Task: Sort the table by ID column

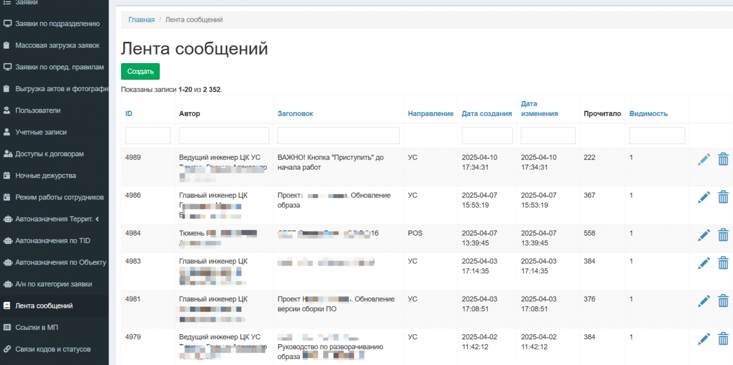Action: click(129, 114)
